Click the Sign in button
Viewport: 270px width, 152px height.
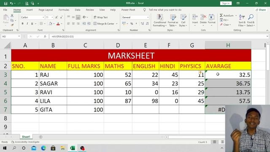(226, 3)
